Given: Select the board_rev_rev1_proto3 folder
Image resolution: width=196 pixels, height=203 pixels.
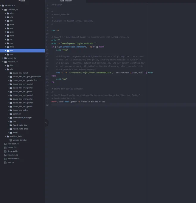Looking at the screenshot, I should pos(23,84).
